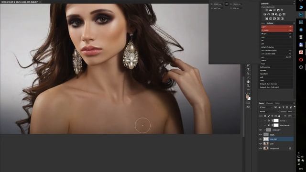This screenshot has height=172, width=306.
Task: Toggle Quick Mask mode in toolbar
Action: pyautogui.click(x=248, y=103)
